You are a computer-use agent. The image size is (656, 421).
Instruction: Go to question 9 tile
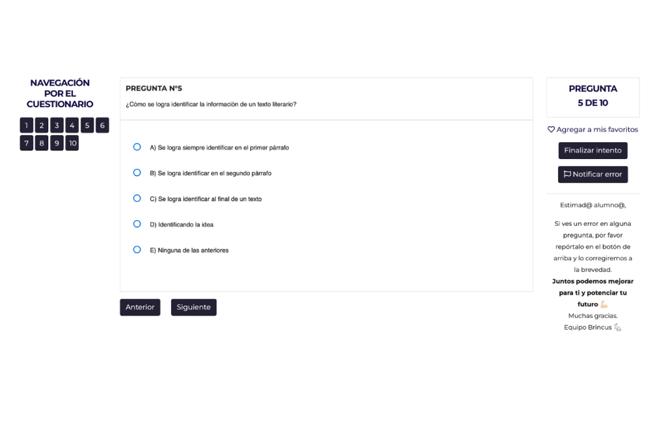coord(57,143)
